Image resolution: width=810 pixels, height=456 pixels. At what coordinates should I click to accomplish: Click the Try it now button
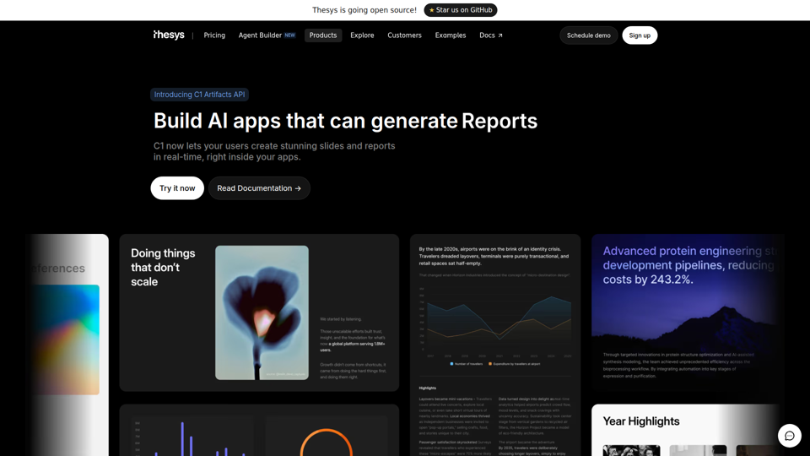pyautogui.click(x=177, y=188)
